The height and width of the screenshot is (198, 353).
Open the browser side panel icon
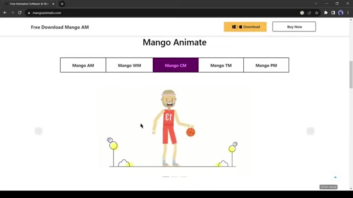(333, 13)
